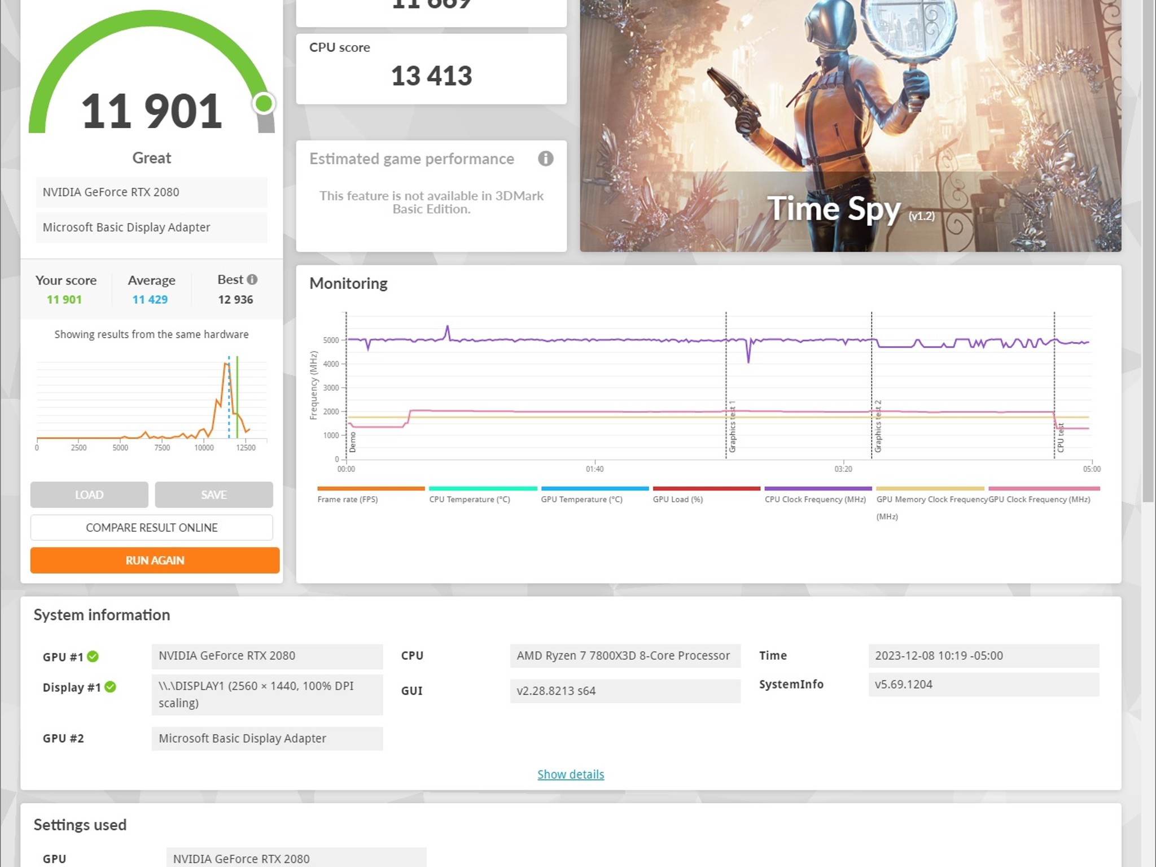Click the CPU test timeline marker

click(1061, 438)
